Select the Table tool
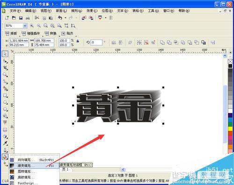 click(5, 129)
